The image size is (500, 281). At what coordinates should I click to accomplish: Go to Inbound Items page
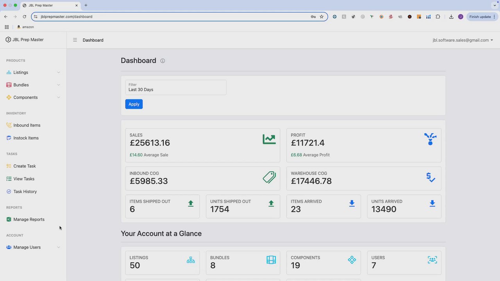(27, 125)
